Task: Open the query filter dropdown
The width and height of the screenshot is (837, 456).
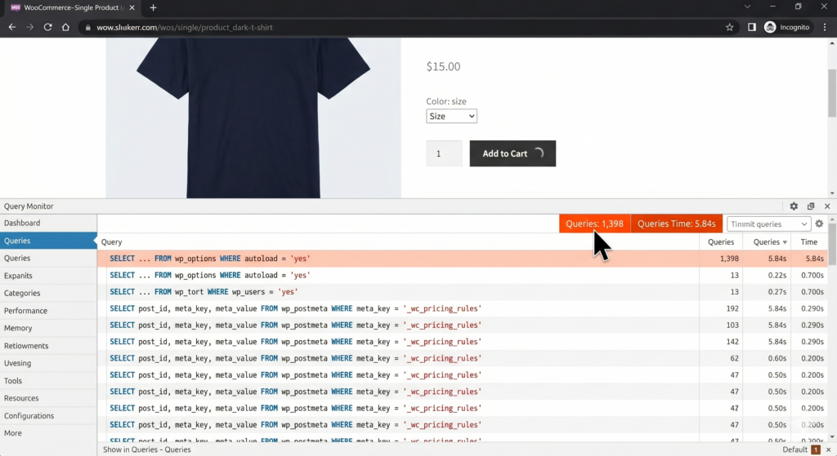Action: (768, 224)
